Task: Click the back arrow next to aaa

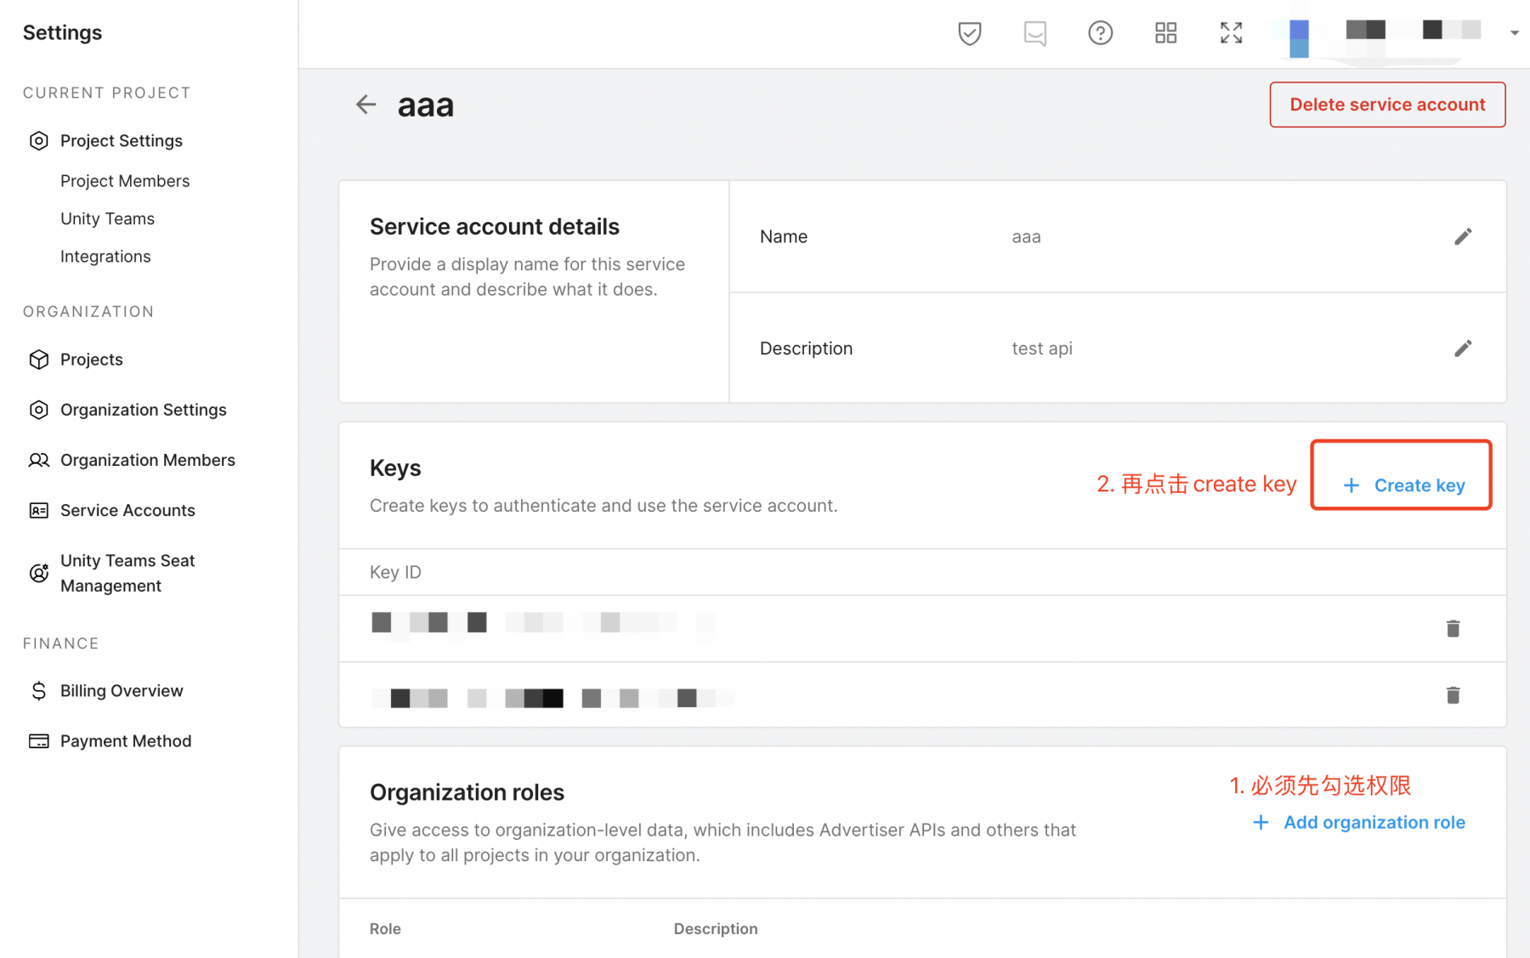Action: coord(365,105)
